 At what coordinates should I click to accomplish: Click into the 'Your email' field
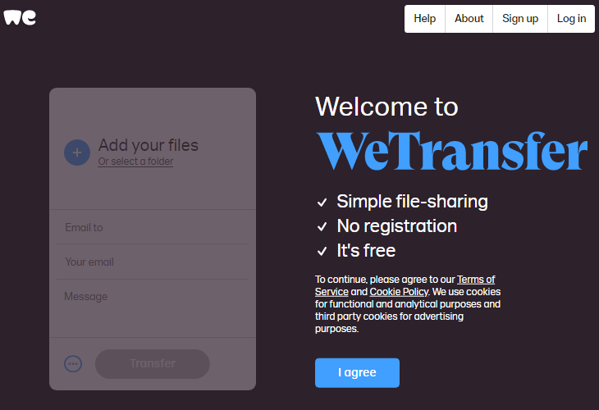[x=153, y=262]
